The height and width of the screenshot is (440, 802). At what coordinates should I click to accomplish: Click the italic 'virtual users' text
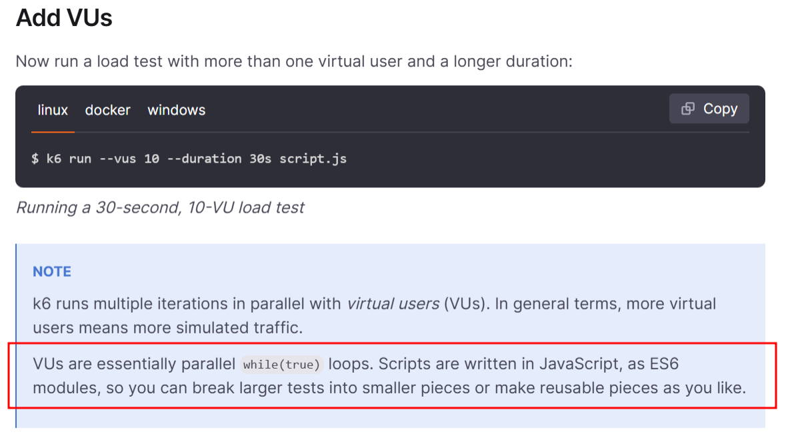[x=393, y=304]
